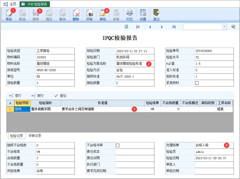
Task: Toggle the 紧急物料 checkbox
Action: pyautogui.click(x=197, y=83)
